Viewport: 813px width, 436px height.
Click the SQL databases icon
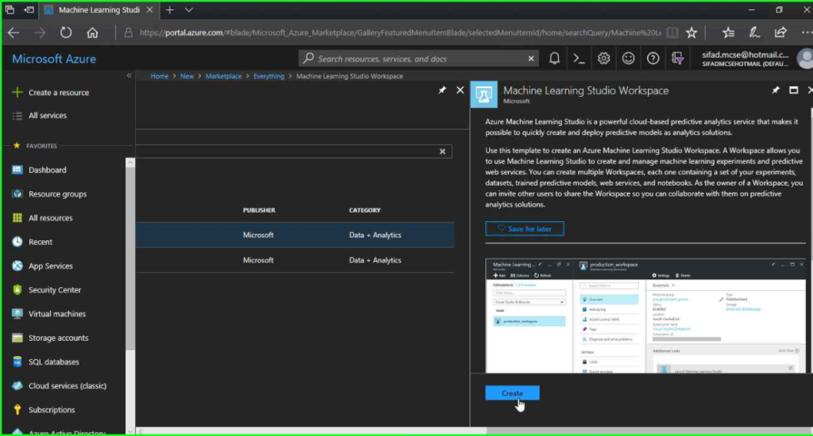tap(17, 361)
